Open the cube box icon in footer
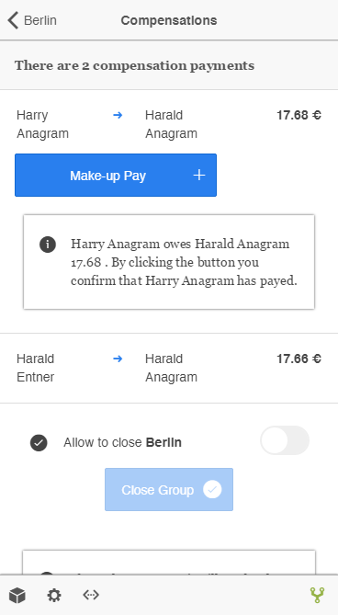This screenshot has width=338, height=615. point(17,595)
